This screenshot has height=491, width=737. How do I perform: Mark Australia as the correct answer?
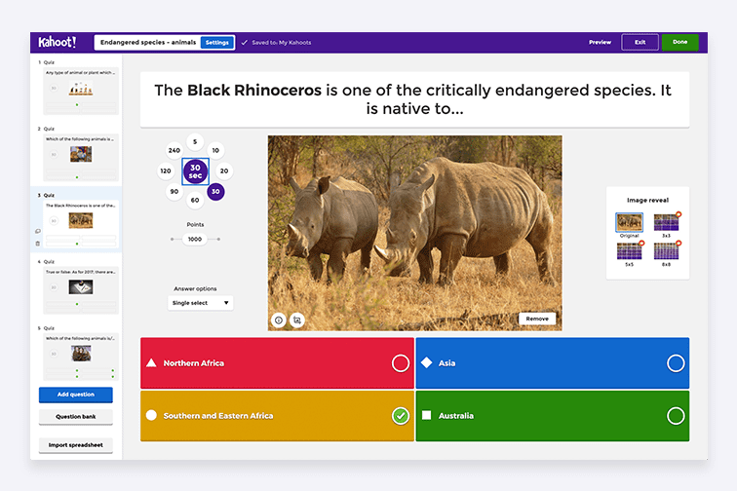pyautogui.click(x=675, y=416)
